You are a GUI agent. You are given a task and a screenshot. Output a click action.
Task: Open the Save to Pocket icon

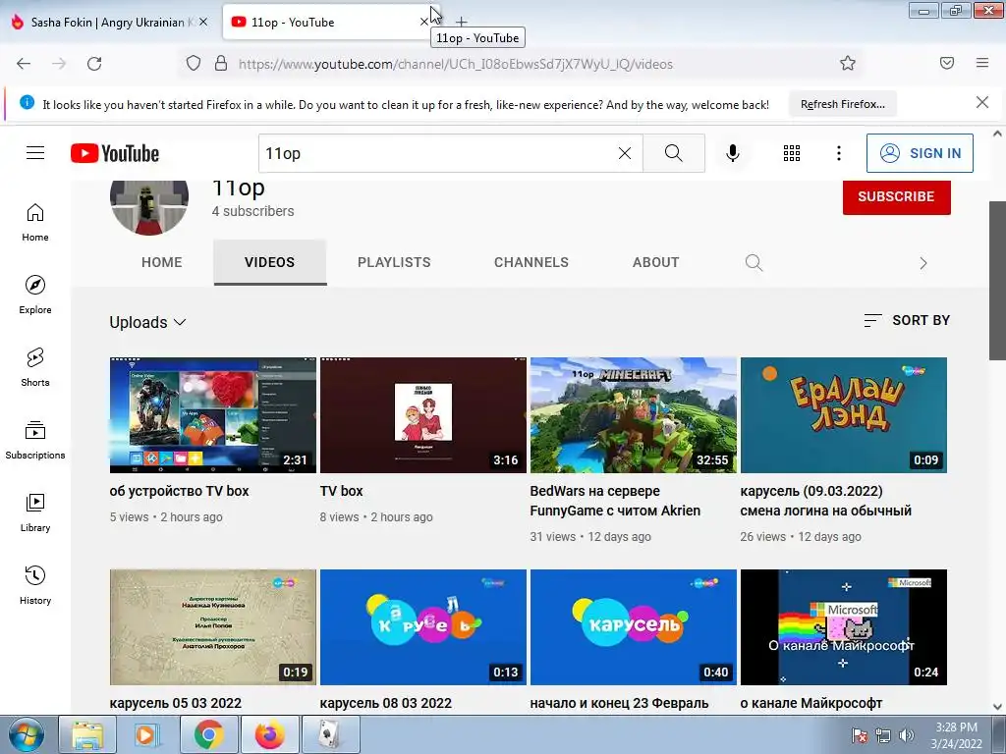[x=947, y=63]
